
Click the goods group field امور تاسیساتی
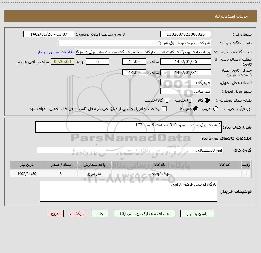coord(130,150)
